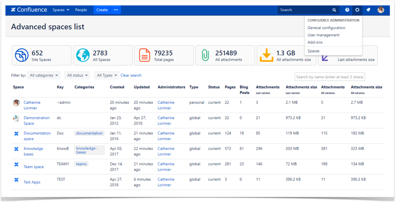Select Add-ons menu entry
The width and height of the screenshot is (397, 203).
(315, 42)
